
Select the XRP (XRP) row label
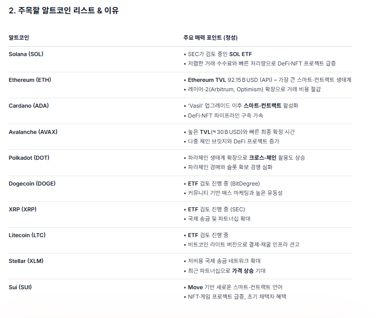[x=22, y=209]
